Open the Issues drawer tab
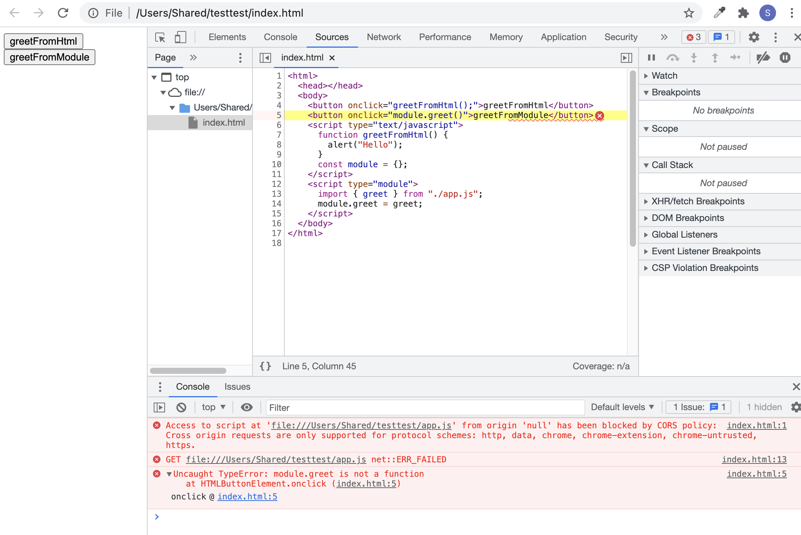The height and width of the screenshot is (535, 801). 237,387
